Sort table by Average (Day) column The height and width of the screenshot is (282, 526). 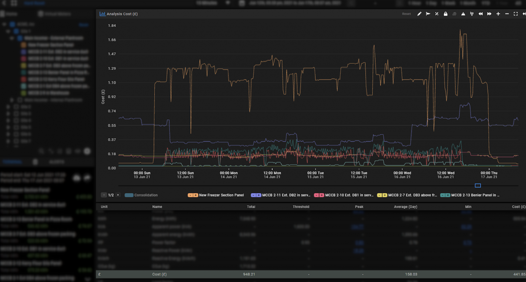[x=406, y=207]
